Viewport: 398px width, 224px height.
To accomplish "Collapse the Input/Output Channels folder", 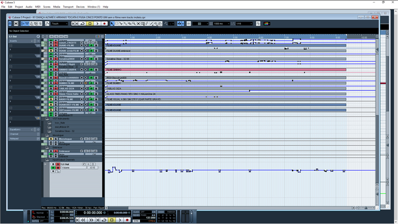I will tap(47, 160).
